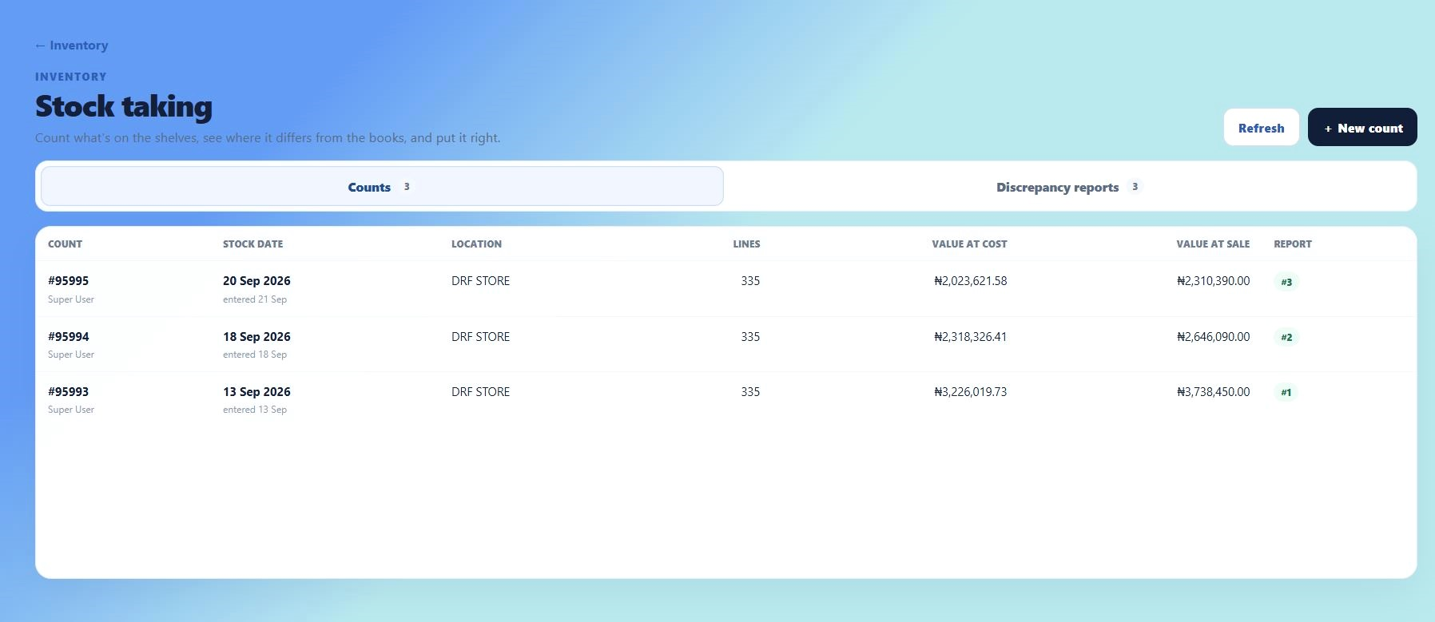Click DRF STORE in the #95994 row

click(x=480, y=337)
